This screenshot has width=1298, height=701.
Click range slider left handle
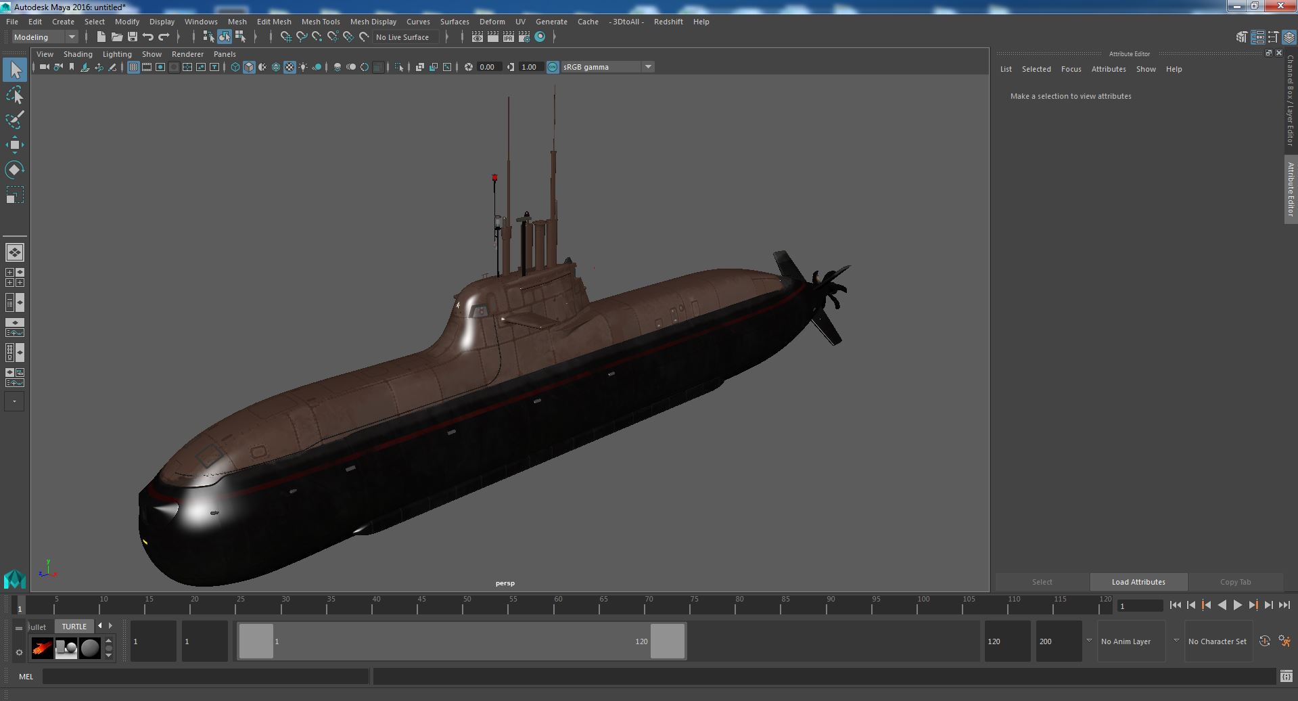click(x=256, y=641)
